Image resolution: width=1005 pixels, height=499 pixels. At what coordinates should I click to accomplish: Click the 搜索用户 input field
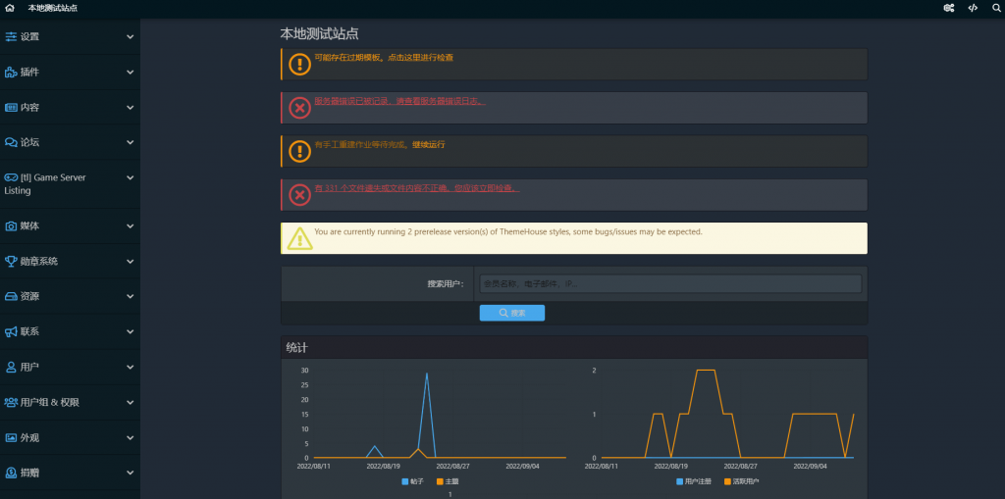(670, 283)
